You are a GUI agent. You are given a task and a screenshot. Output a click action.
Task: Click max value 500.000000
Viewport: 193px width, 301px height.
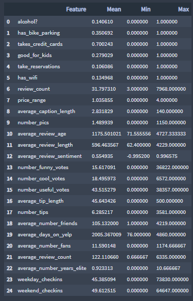(x=170, y=201)
